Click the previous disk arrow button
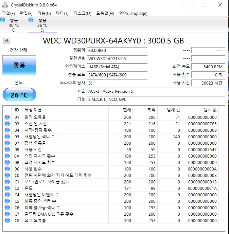 pos(6,40)
